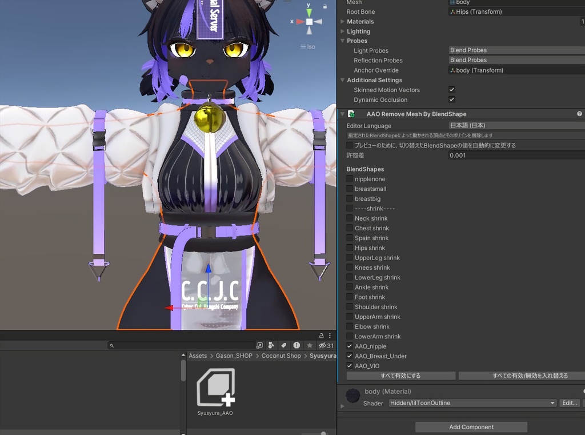Open the Assets breadcrumb folder
Viewport: 585px width, 435px height.
coord(198,356)
